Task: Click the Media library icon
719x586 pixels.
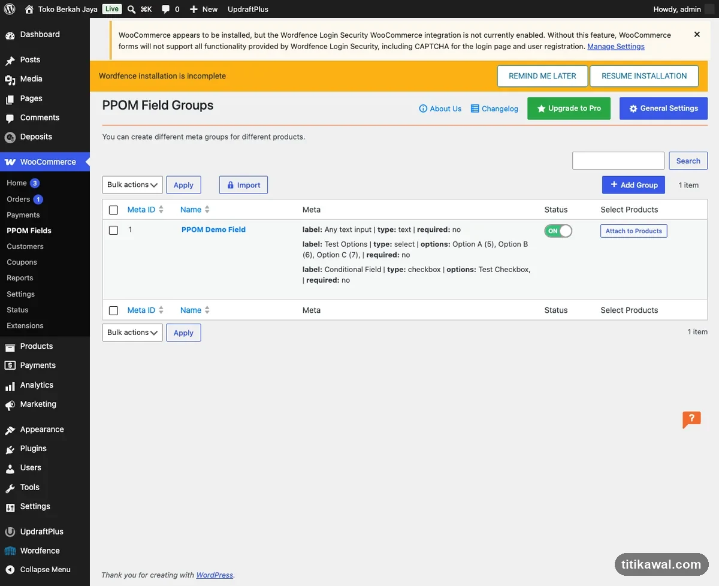Action: click(x=10, y=79)
